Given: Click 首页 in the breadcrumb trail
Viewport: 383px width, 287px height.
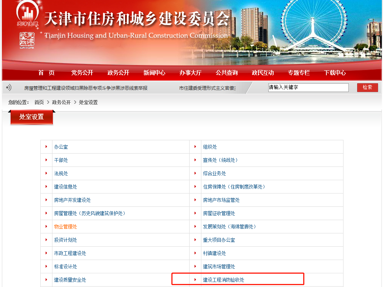Looking at the screenshot, I should tap(39, 102).
